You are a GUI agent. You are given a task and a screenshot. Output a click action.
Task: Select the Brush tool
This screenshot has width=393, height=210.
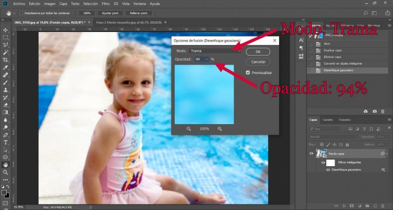pos(5,83)
